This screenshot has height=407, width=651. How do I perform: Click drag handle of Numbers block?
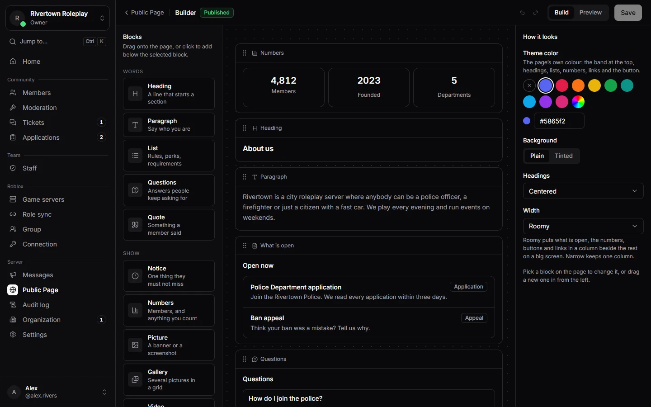point(245,53)
